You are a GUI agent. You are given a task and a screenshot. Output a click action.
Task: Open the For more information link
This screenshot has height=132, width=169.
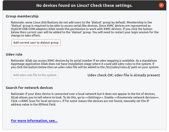click(34, 121)
